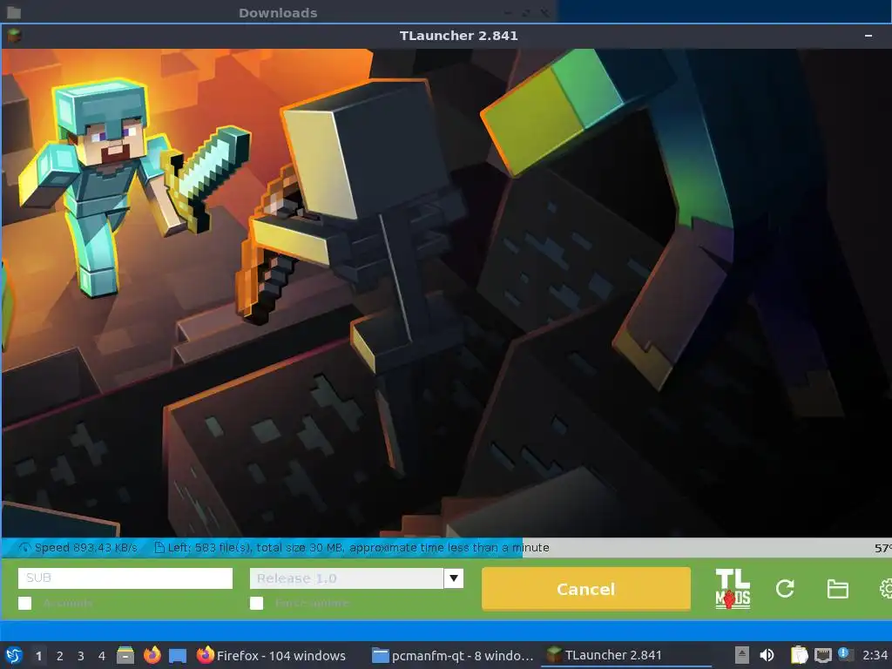Click the download speed gauge icon
This screenshot has width=892, height=669.
pos(24,548)
